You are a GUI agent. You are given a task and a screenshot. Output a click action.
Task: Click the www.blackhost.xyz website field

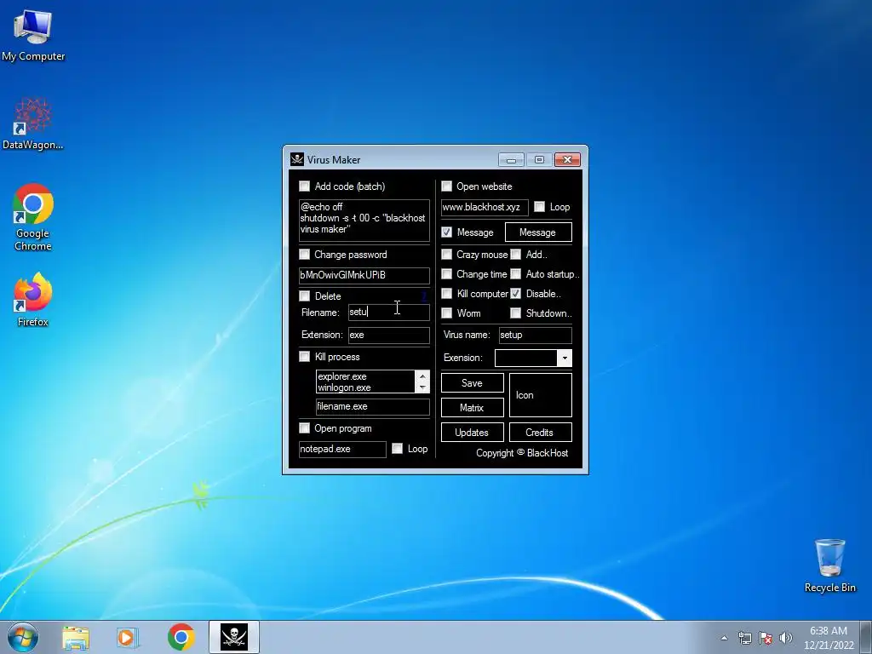485,208
